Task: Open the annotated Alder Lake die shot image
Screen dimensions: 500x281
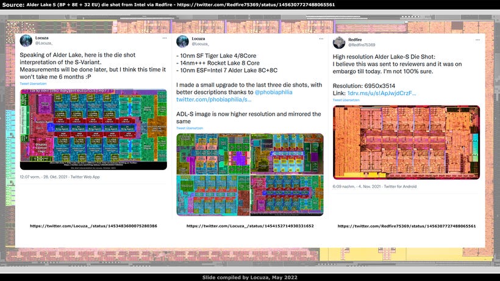Action: tap(93, 129)
